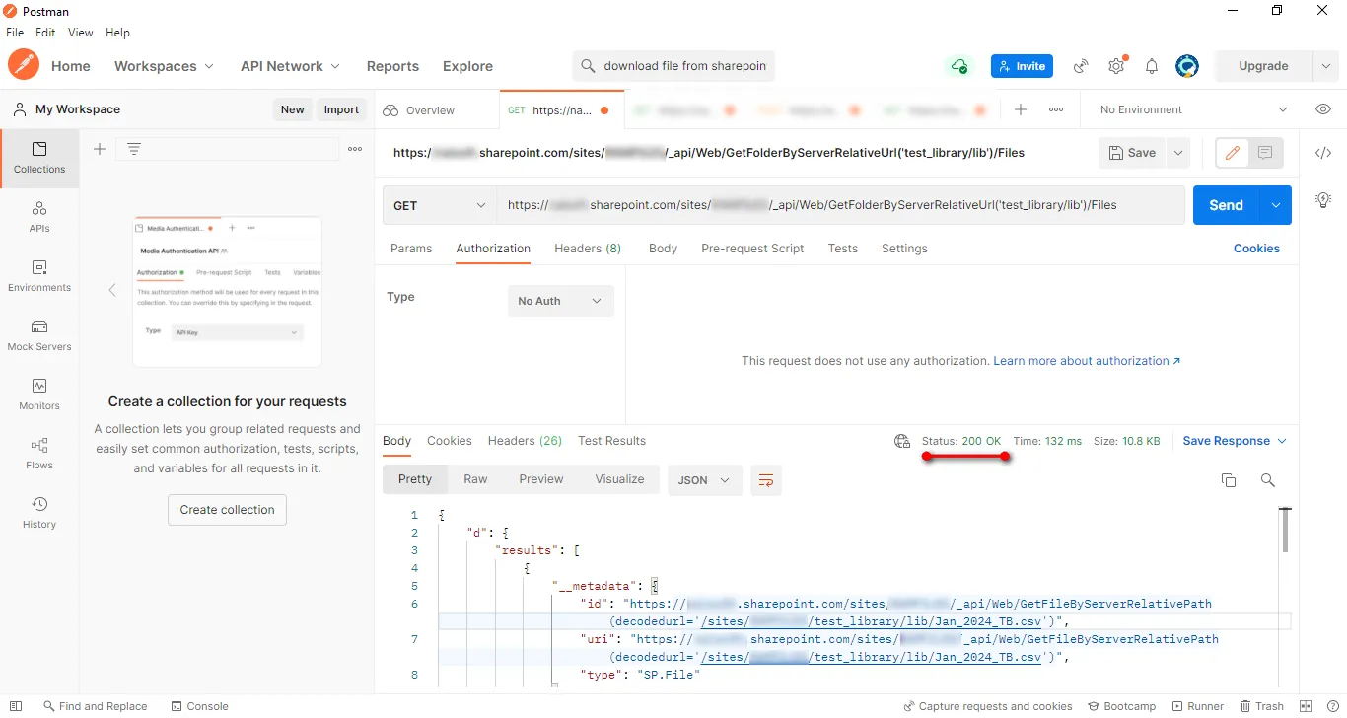Expand the Save button dropdown arrow
The image size is (1347, 718).
pyautogui.click(x=1177, y=153)
